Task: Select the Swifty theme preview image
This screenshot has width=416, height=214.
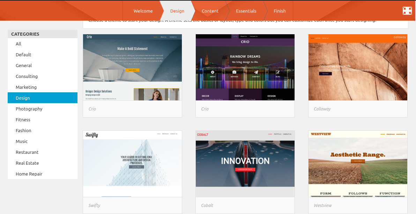Action: coord(132,164)
